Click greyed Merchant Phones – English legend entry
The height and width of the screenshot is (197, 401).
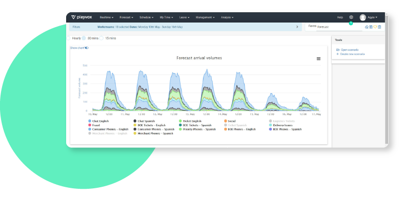108,134
